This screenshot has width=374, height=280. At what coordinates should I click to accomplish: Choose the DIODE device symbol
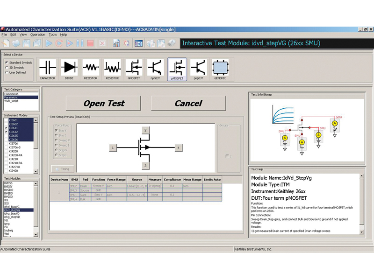pyautogui.click(x=69, y=68)
